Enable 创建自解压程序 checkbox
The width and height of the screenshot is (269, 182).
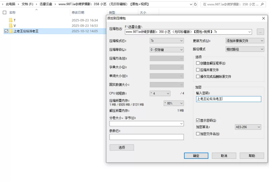click(198, 63)
